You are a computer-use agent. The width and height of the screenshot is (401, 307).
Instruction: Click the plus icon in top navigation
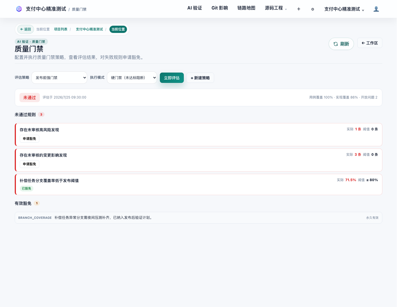[299, 9]
